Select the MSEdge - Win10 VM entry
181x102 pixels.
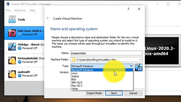coord(24,46)
